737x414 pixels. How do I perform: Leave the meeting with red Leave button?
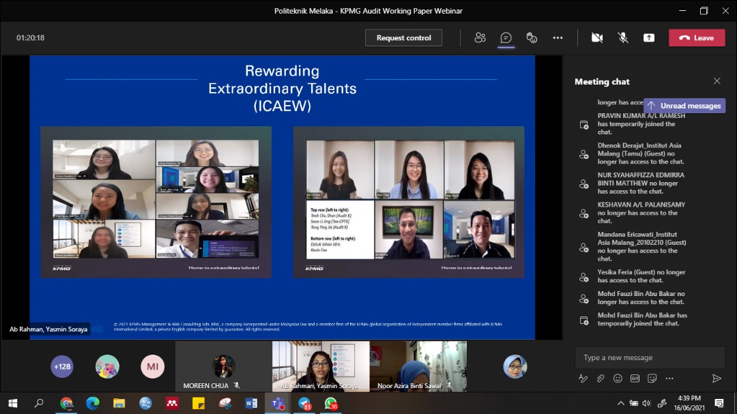[x=697, y=38]
